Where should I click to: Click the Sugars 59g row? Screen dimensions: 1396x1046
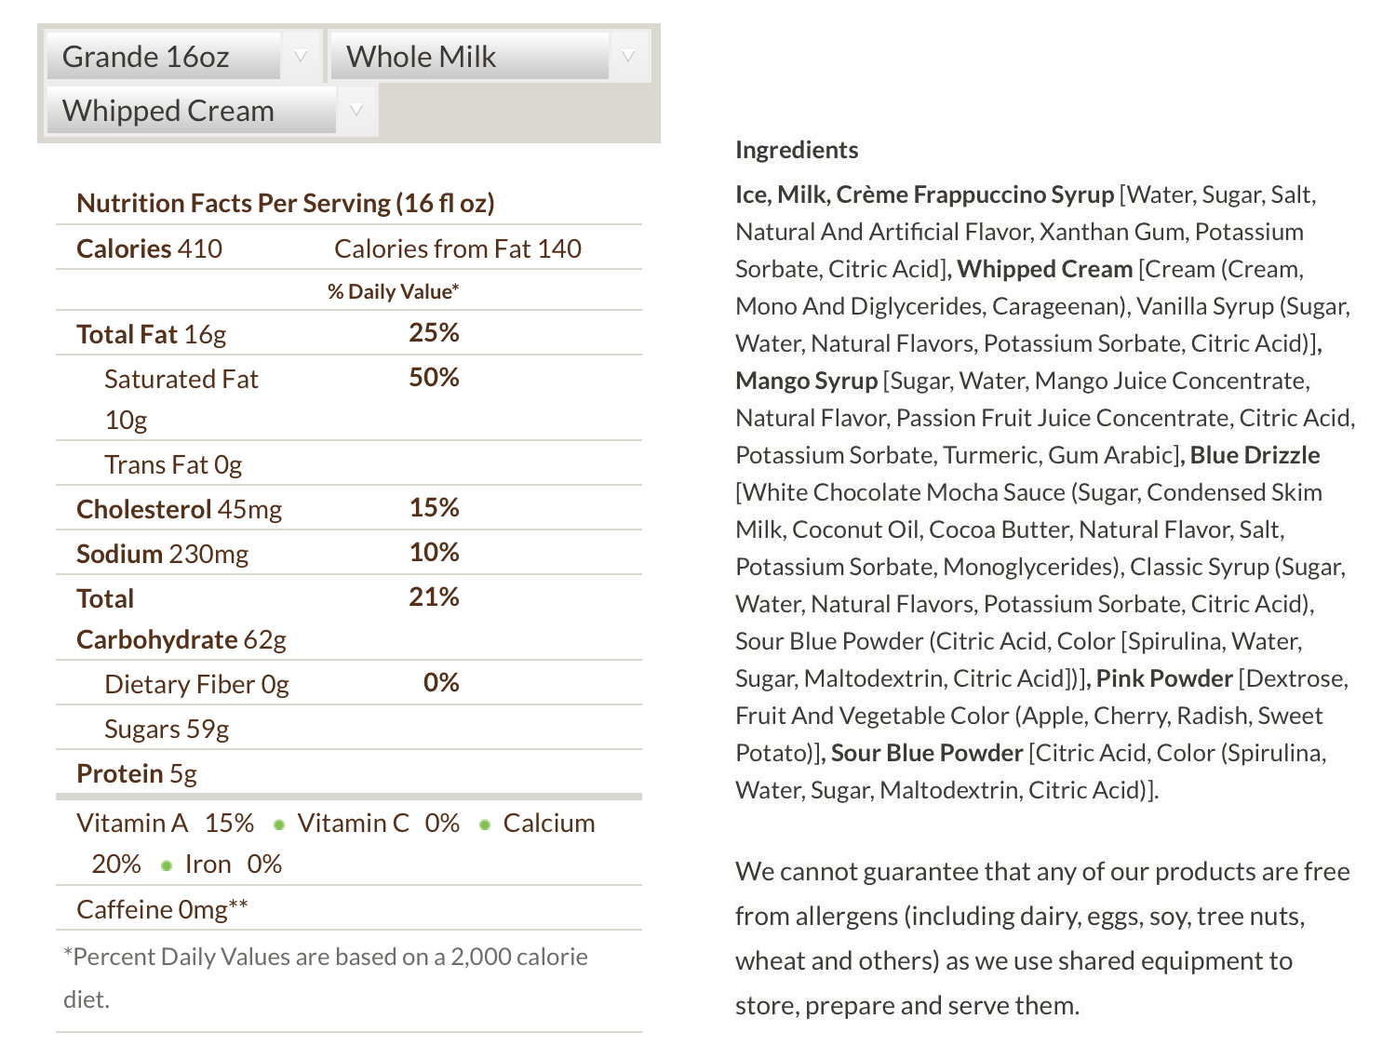(349, 728)
